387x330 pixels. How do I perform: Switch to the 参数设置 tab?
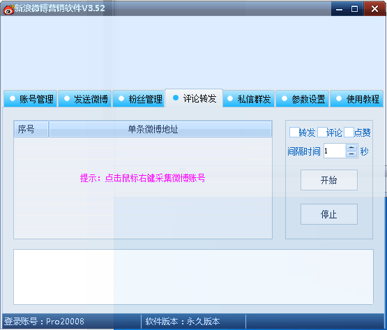tap(303, 99)
